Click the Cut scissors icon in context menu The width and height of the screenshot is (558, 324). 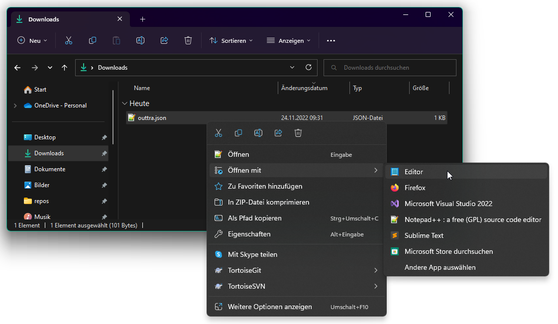[x=219, y=133]
